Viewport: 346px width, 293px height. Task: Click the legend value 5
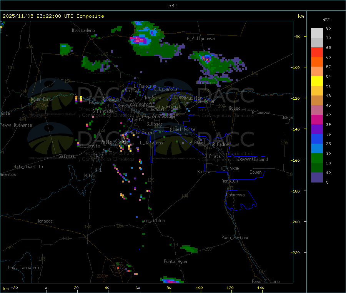coord(327,182)
